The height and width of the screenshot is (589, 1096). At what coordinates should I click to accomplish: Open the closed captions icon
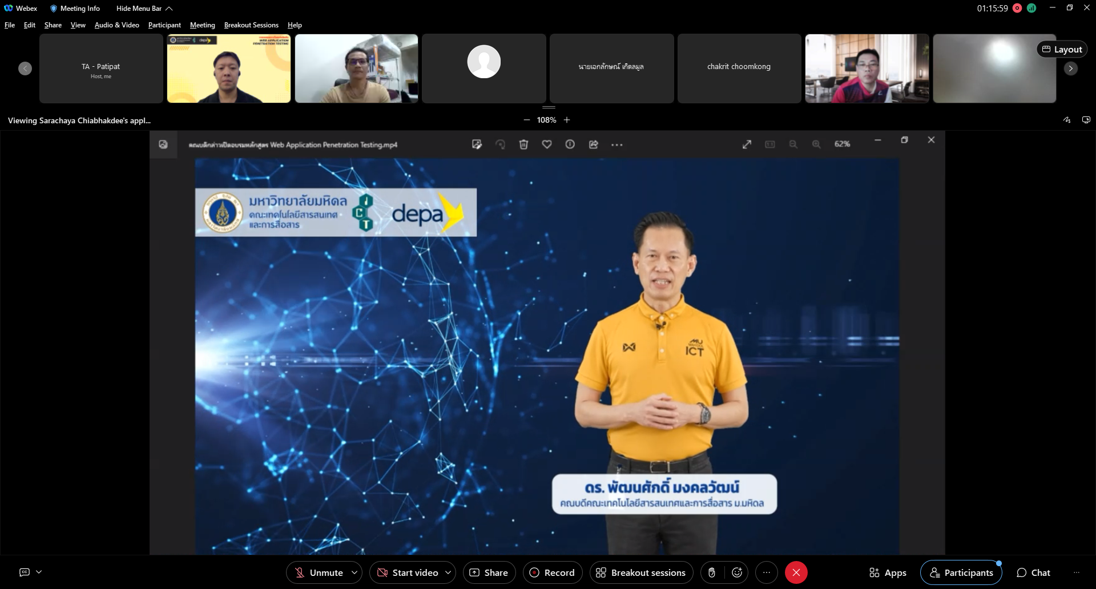[25, 572]
